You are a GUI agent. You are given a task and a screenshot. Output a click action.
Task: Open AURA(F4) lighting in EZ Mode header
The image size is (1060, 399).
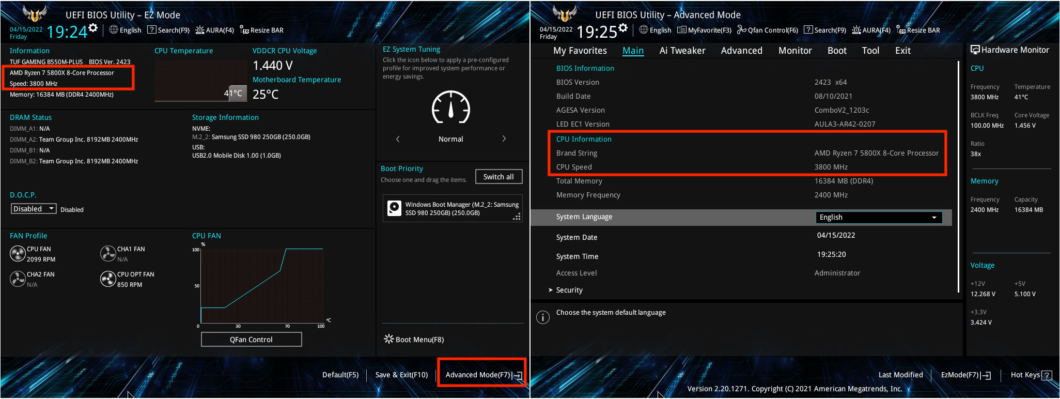tap(214, 30)
